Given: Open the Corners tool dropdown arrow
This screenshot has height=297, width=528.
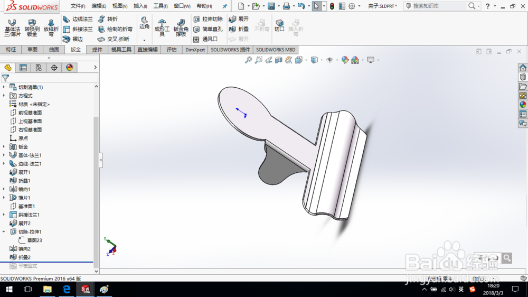Looking at the screenshot, I should coord(145,40).
